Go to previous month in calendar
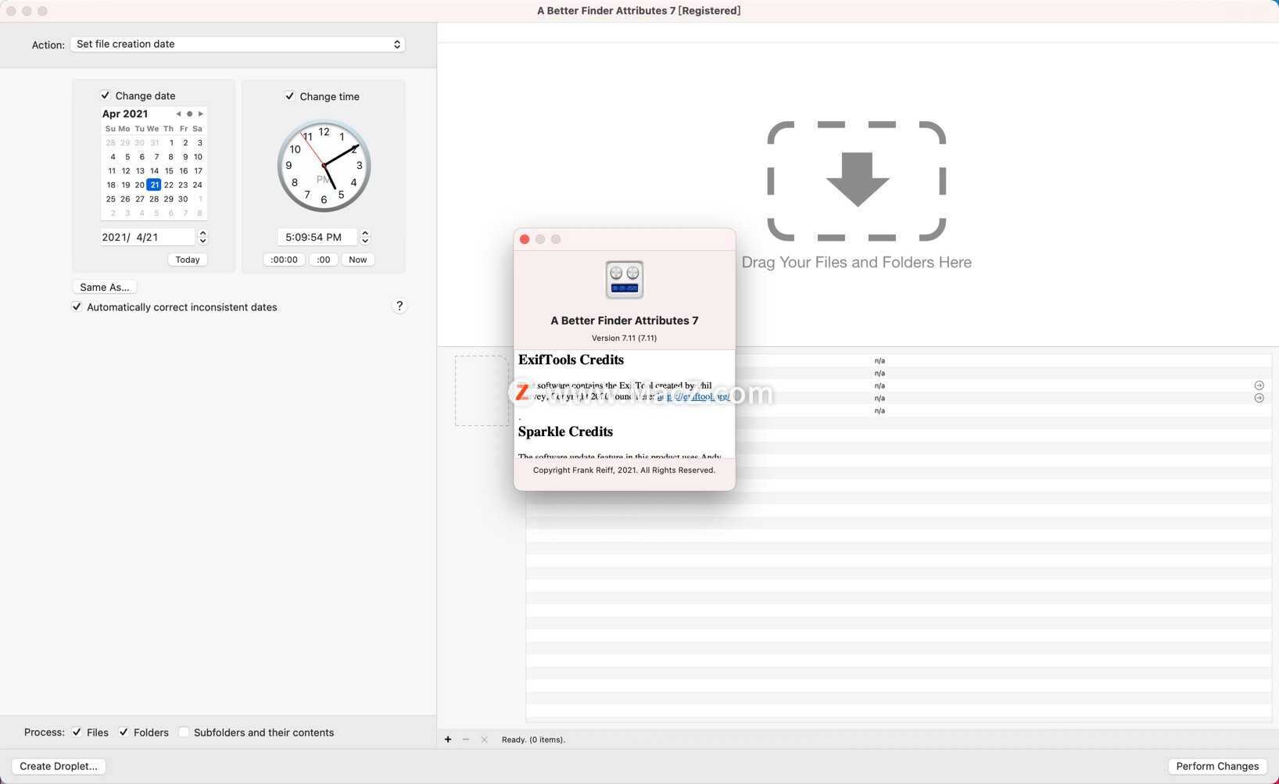The image size is (1279, 784). pos(178,114)
